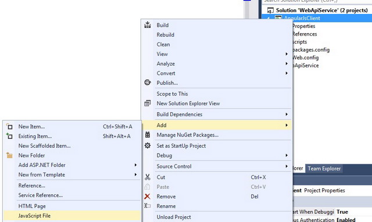Viewport: 372px width, 222px height.
Task: Expand the View submenu arrow
Action: pos(287,54)
